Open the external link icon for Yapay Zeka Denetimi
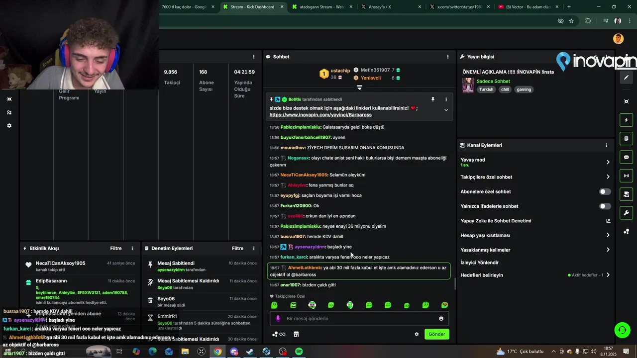Screen dimensions: 637x358 coord(608,221)
